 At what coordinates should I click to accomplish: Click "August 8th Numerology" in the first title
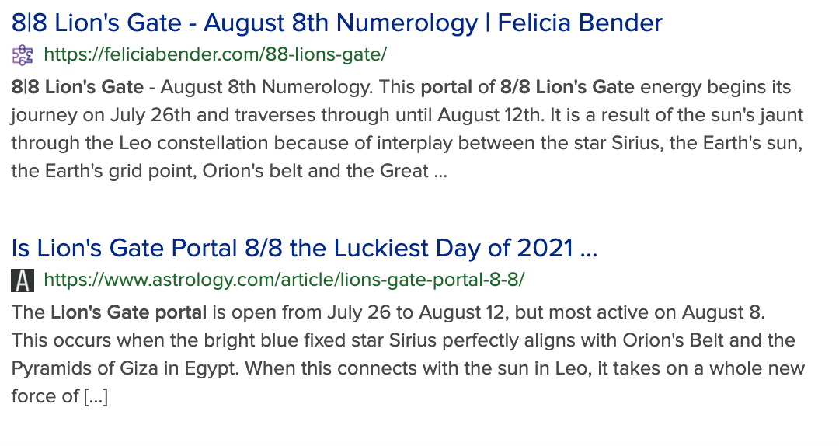point(341,22)
